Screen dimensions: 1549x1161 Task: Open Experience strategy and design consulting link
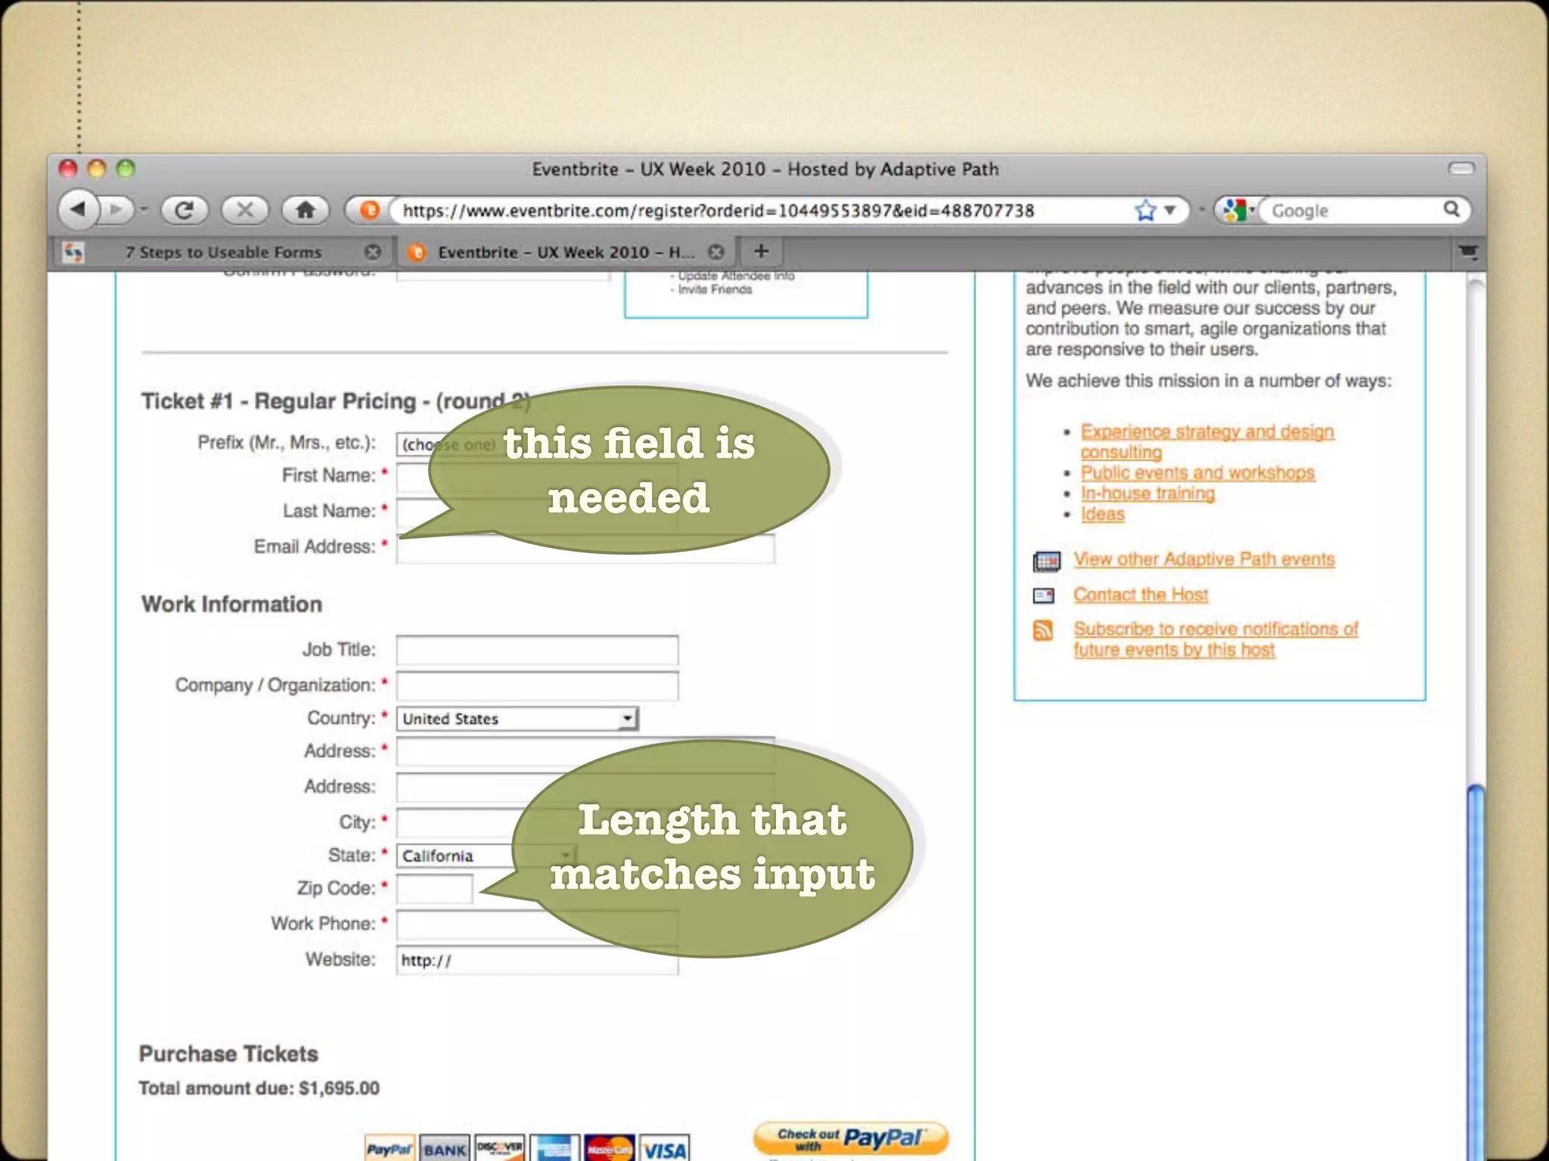click(x=1207, y=441)
